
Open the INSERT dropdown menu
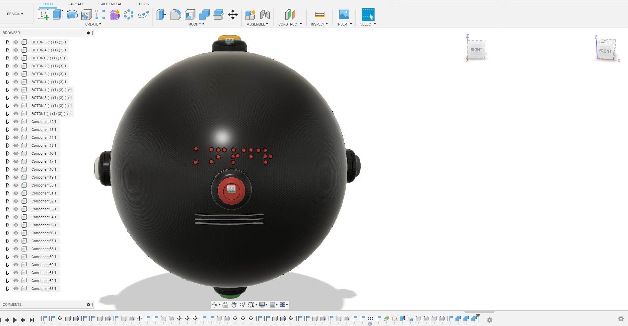coord(345,24)
